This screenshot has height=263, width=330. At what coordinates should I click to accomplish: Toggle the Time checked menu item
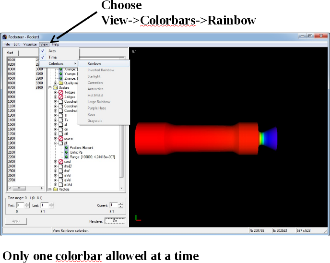coord(59,57)
